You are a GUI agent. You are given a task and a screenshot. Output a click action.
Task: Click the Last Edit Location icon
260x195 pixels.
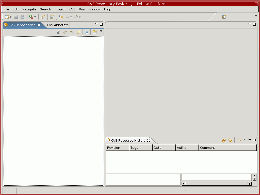[61, 17]
